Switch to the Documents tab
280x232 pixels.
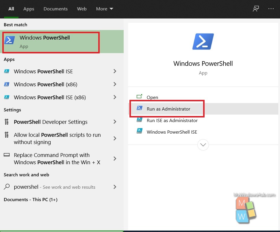click(x=55, y=9)
